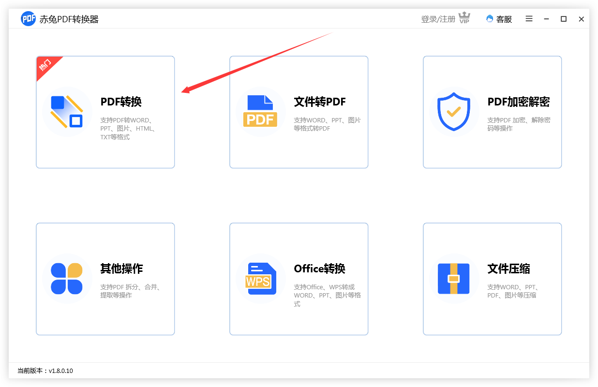Click the VIP crown icon
This screenshot has height=387, width=598.
[464, 18]
